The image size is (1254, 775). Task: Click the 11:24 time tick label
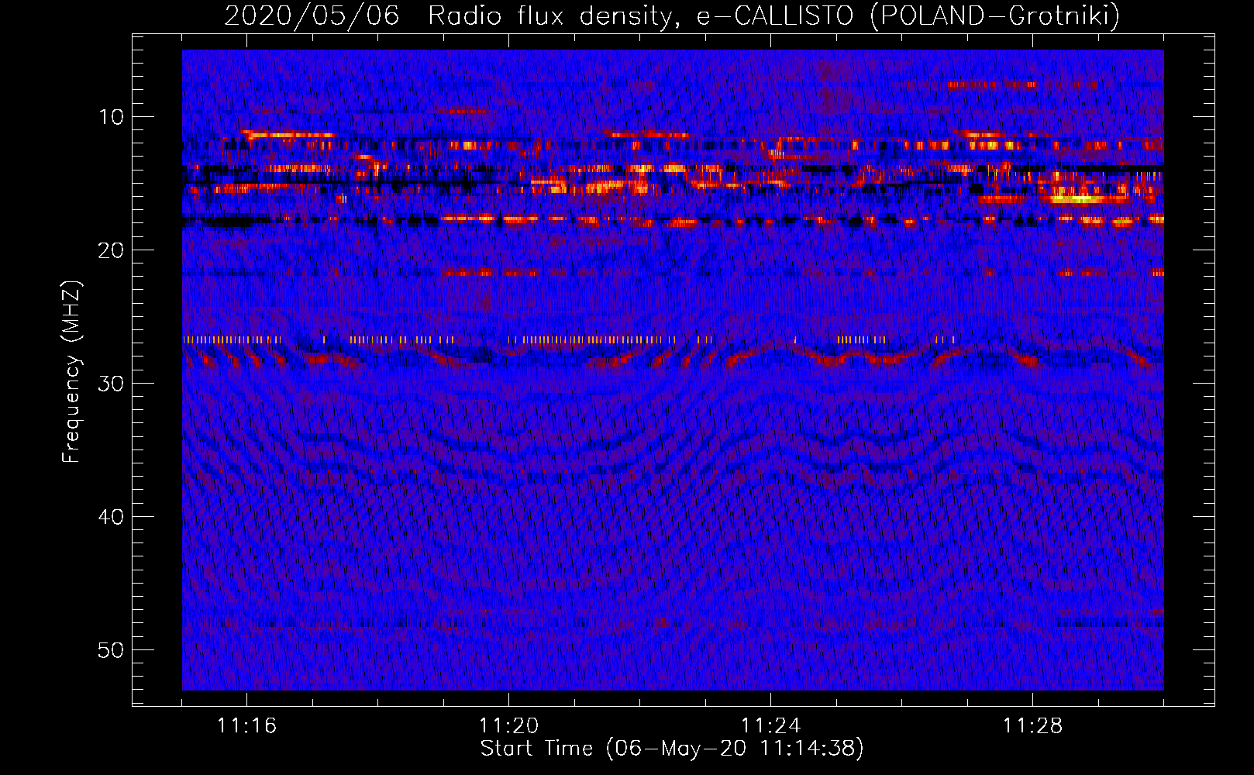[770, 726]
